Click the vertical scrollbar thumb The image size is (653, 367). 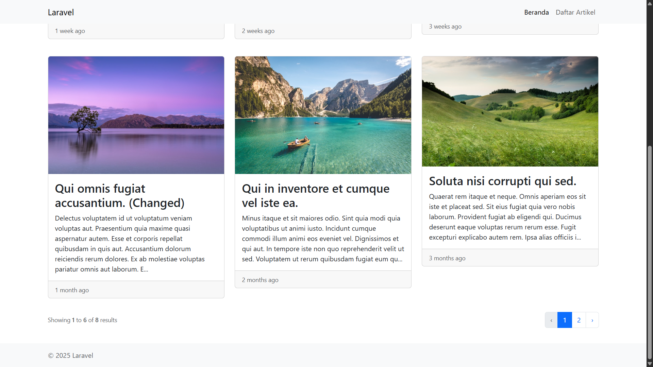tap(650, 252)
